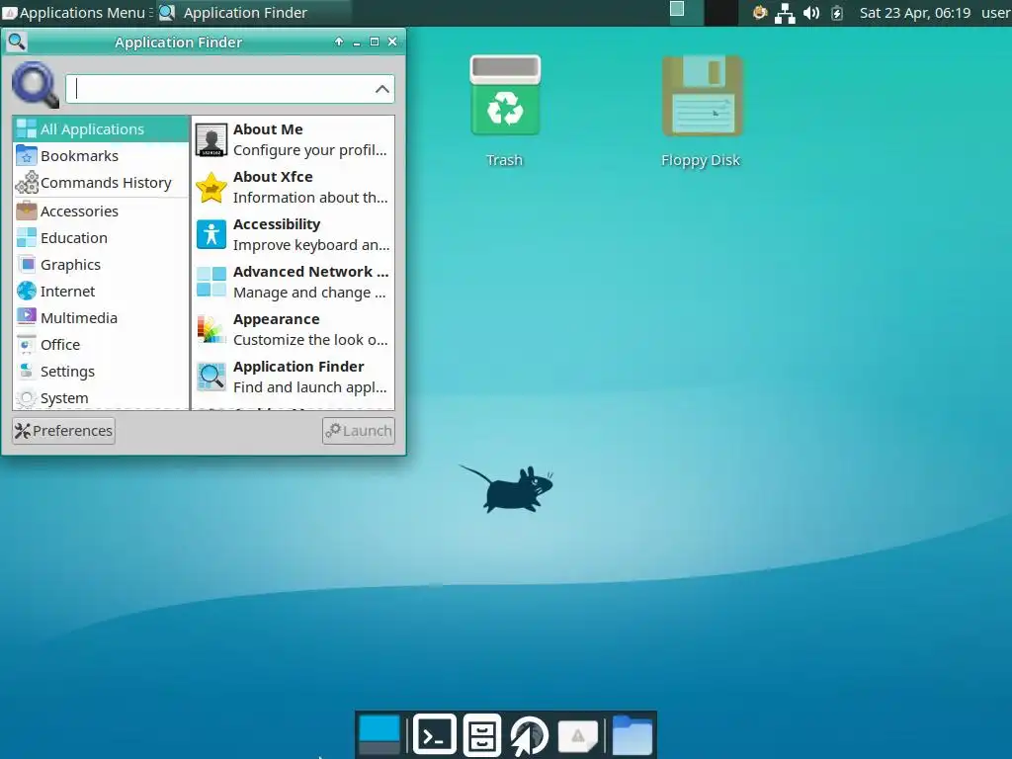Open the Floppy Disk desktop icon
This screenshot has width=1012, height=759.
(x=703, y=96)
